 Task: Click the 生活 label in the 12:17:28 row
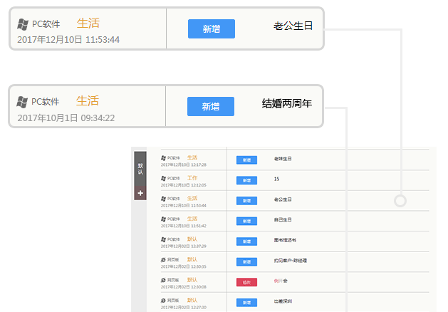[192, 157]
